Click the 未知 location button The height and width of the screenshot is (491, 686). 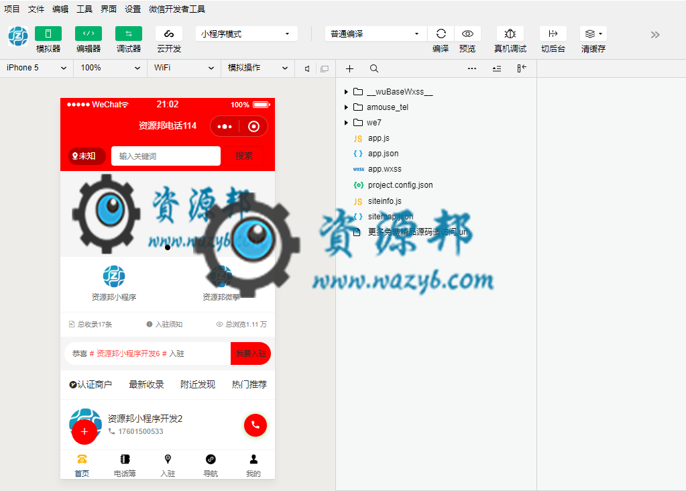point(87,156)
